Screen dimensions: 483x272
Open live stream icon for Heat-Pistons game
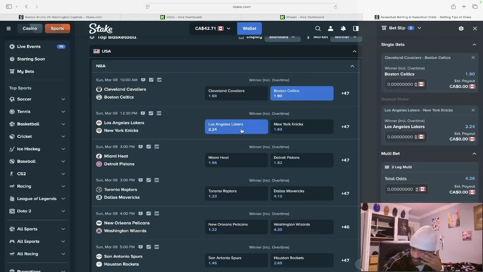point(140,147)
